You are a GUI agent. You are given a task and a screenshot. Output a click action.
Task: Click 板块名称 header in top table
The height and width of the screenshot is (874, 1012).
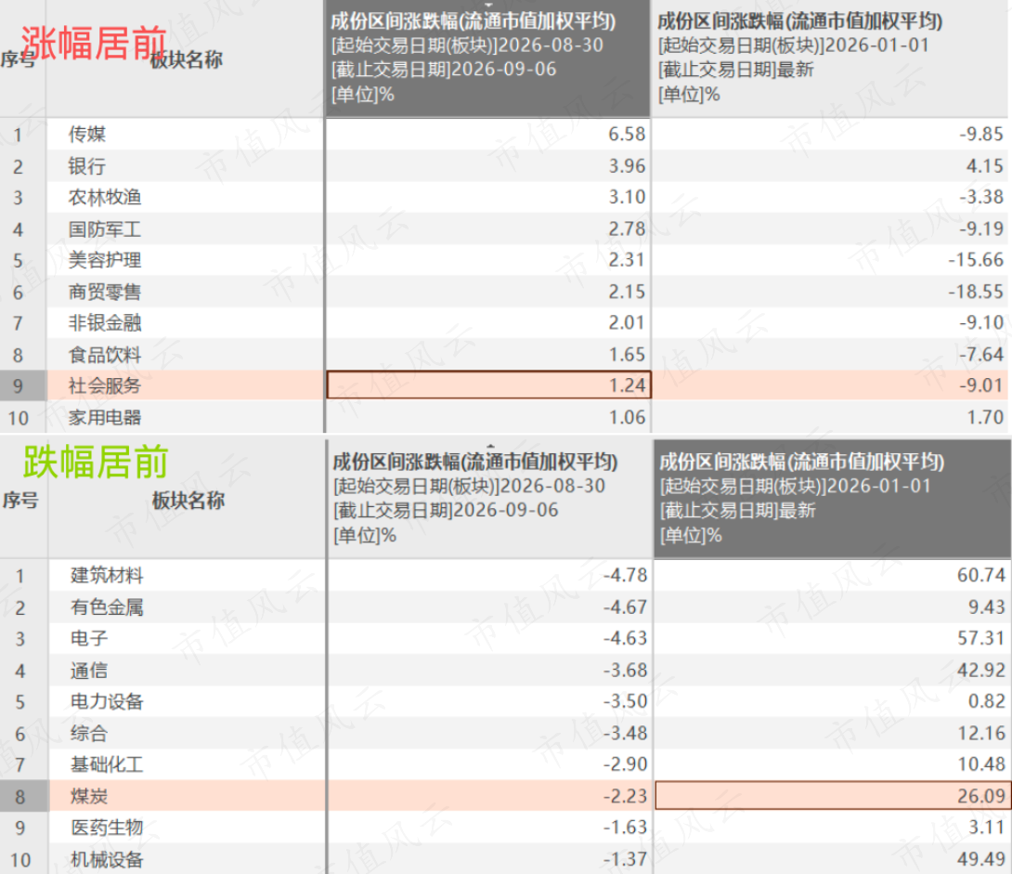[x=186, y=60]
